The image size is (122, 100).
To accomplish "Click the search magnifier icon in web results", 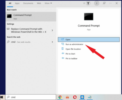I will click(x=8, y=42).
